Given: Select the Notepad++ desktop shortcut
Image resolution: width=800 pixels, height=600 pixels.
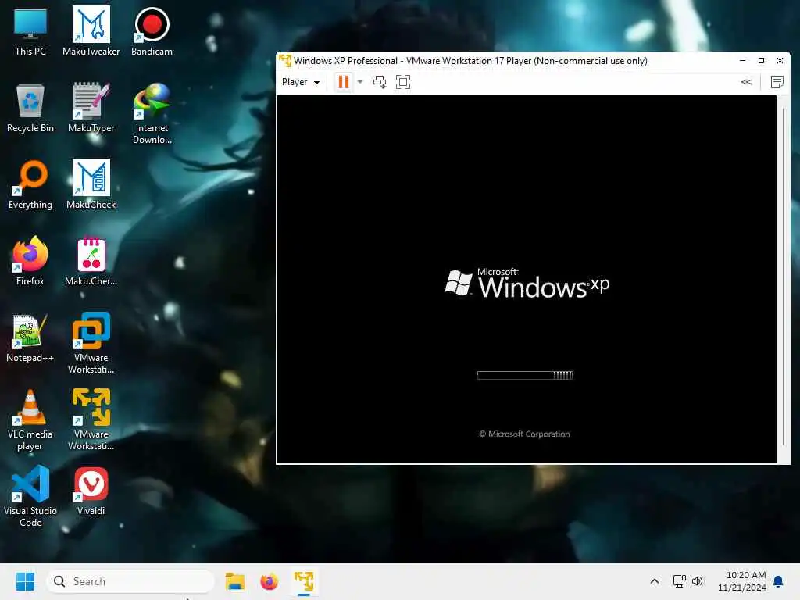Looking at the screenshot, I should coord(30,337).
